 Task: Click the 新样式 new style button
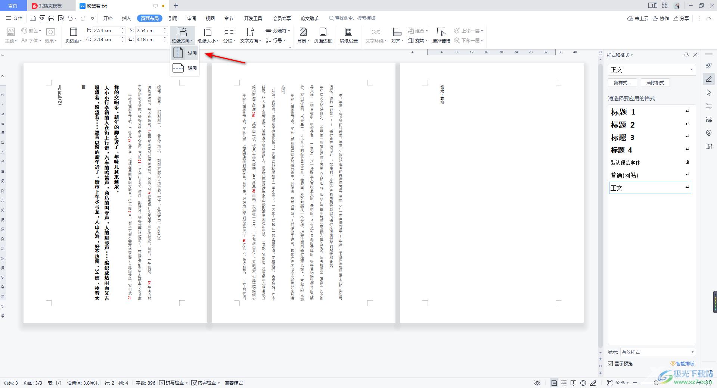point(623,83)
